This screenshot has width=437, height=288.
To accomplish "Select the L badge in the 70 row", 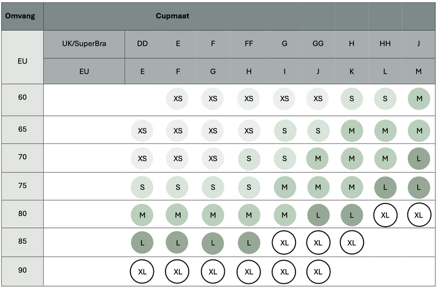I will [x=418, y=159].
